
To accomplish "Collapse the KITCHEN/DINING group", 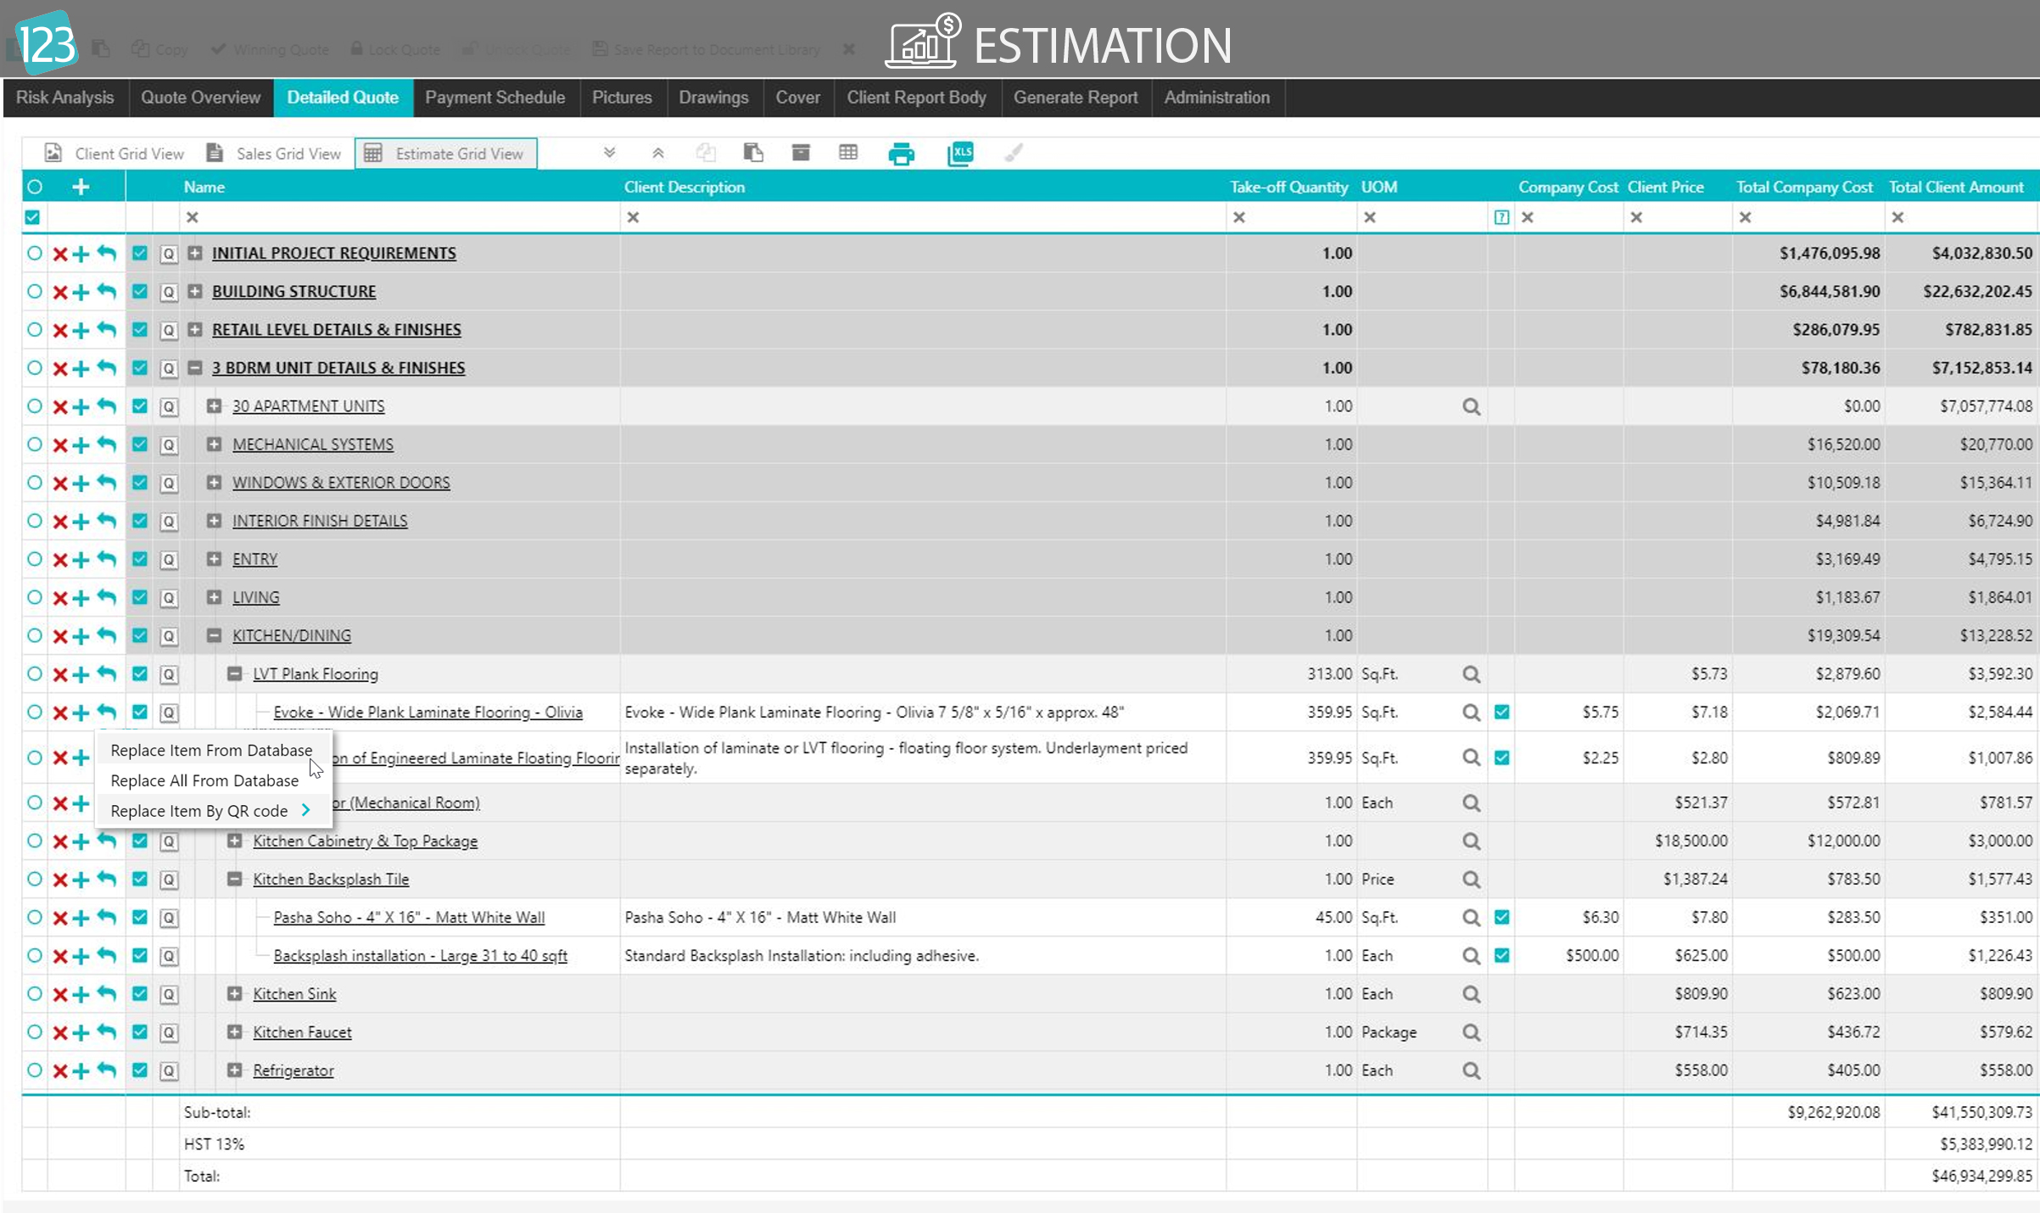I will pyautogui.click(x=215, y=635).
